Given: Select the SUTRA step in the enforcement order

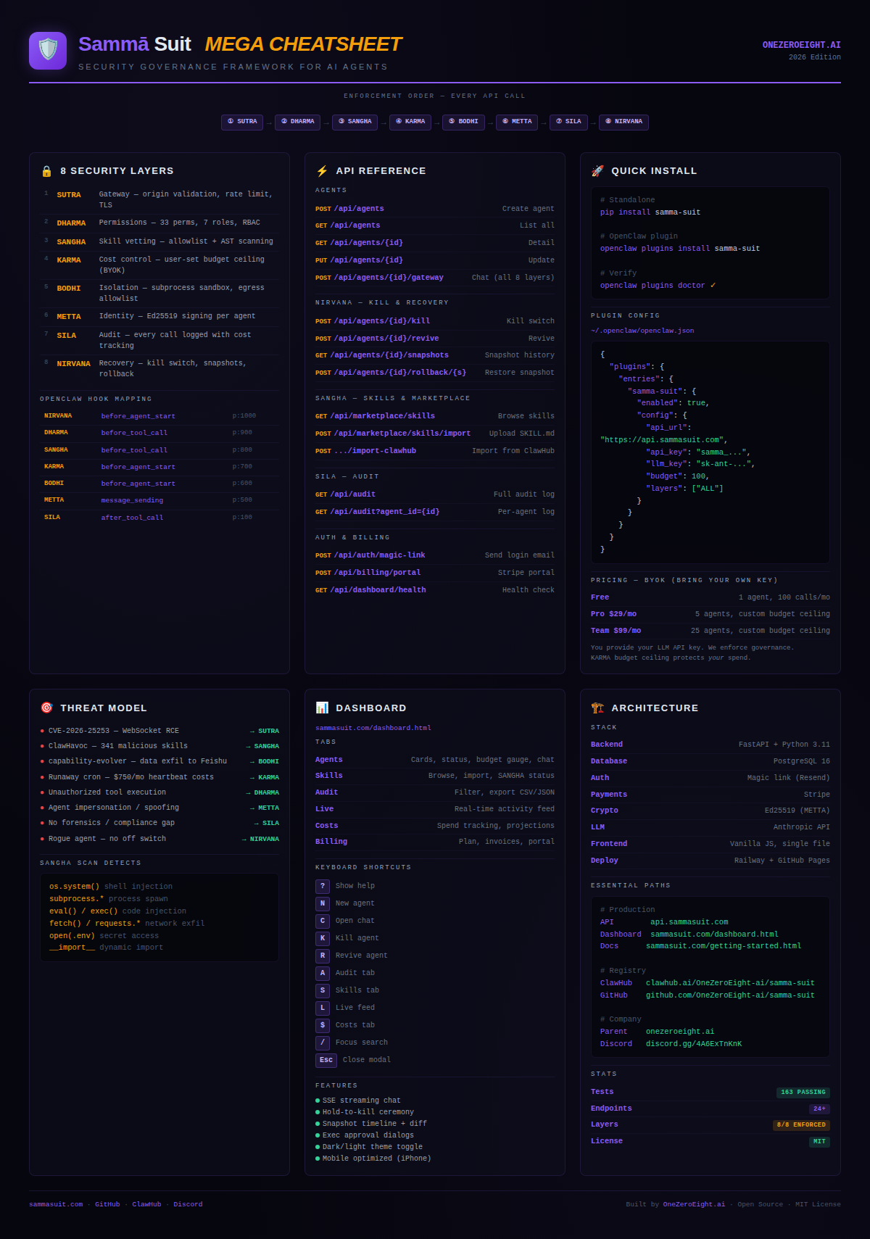Looking at the screenshot, I should (242, 122).
